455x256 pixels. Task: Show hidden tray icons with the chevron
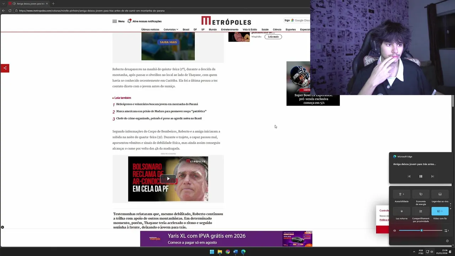[x=414, y=252]
